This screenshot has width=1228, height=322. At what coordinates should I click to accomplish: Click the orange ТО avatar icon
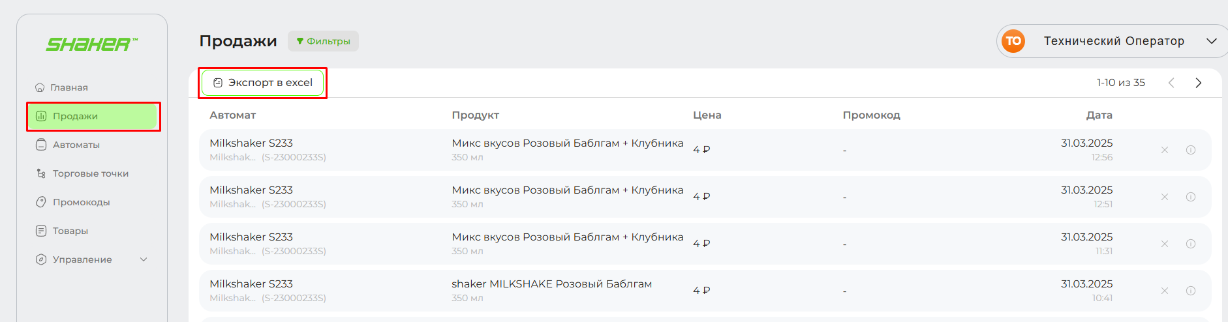[1013, 41]
